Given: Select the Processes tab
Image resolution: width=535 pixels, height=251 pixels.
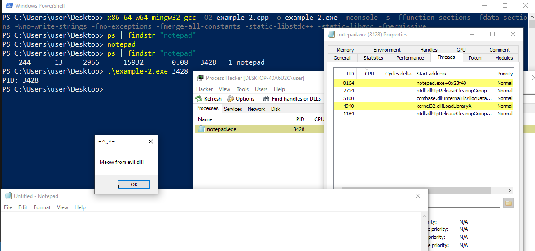Looking at the screenshot, I should (207, 108).
